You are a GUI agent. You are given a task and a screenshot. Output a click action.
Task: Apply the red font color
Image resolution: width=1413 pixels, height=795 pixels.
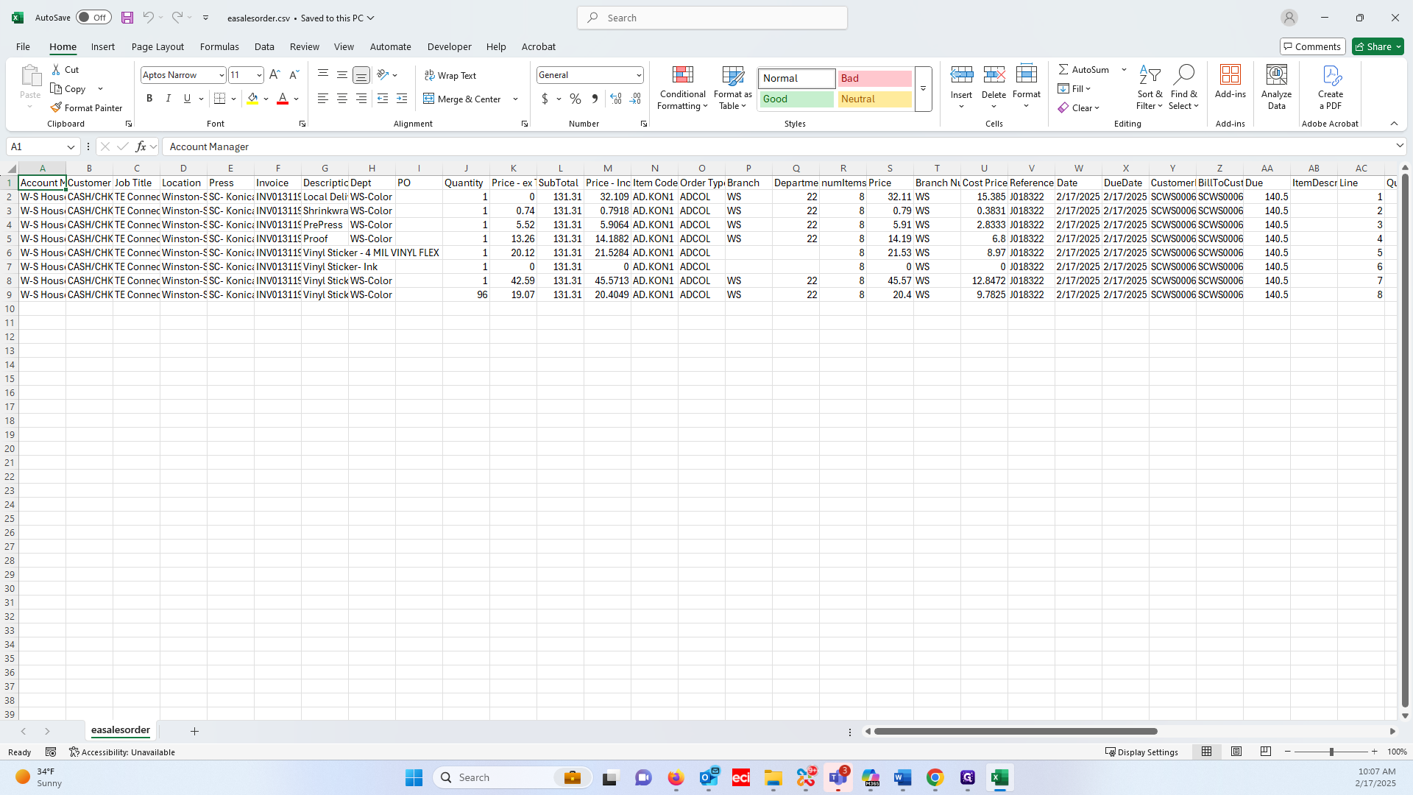[x=283, y=99]
